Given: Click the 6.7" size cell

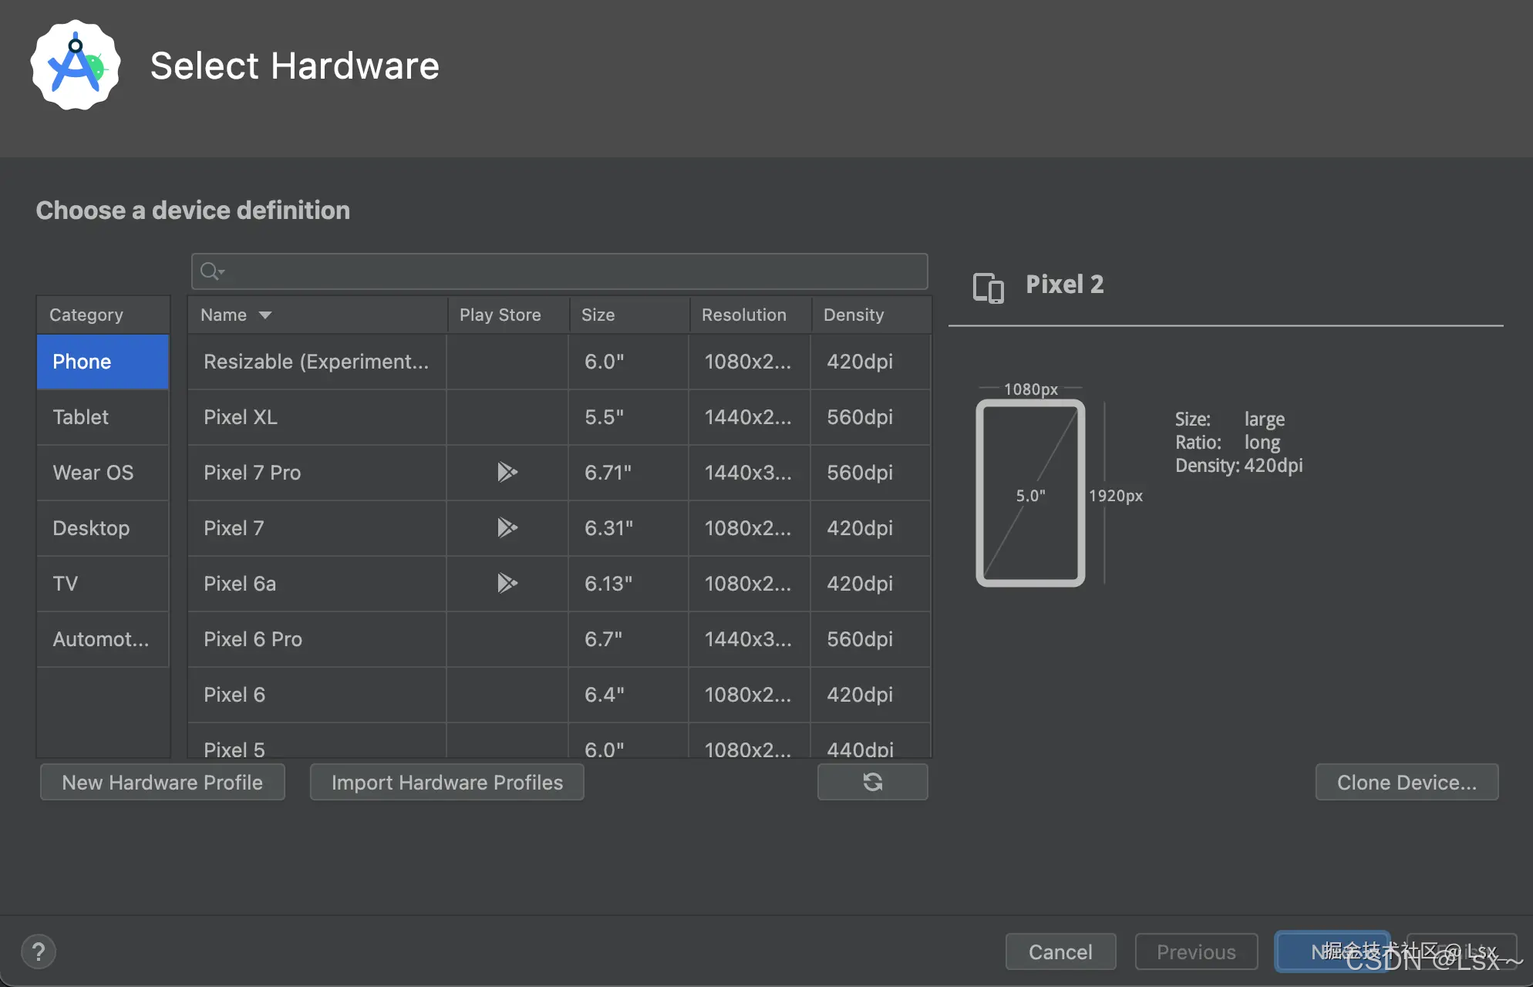Looking at the screenshot, I should click(x=628, y=639).
